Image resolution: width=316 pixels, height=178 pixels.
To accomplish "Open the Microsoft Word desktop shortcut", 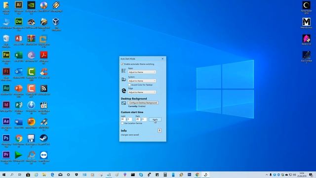I will coord(19,122).
